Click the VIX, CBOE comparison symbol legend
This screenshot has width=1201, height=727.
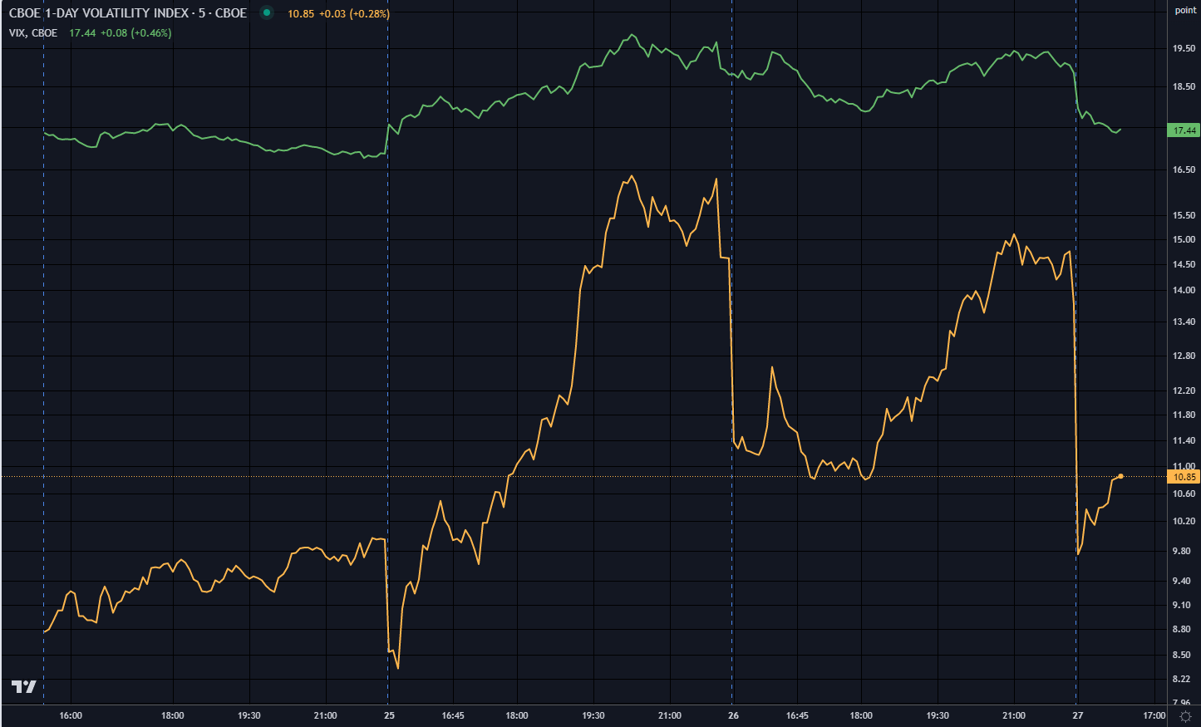(33, 33)
